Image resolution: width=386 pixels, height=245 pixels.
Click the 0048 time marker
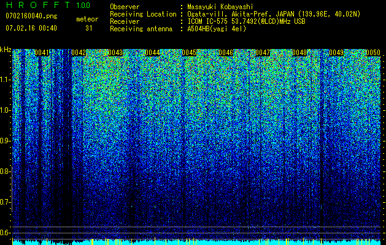[x=299, y=53]
